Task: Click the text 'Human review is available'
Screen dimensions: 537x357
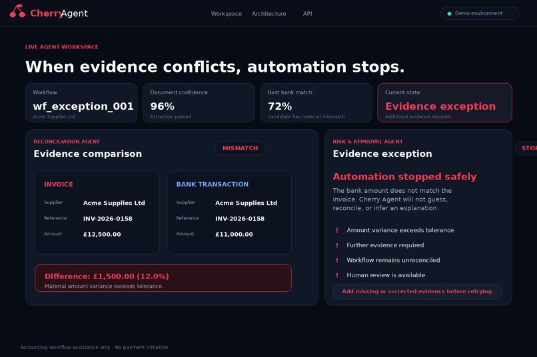Action: pyautogui.click(x=386, y=275)
